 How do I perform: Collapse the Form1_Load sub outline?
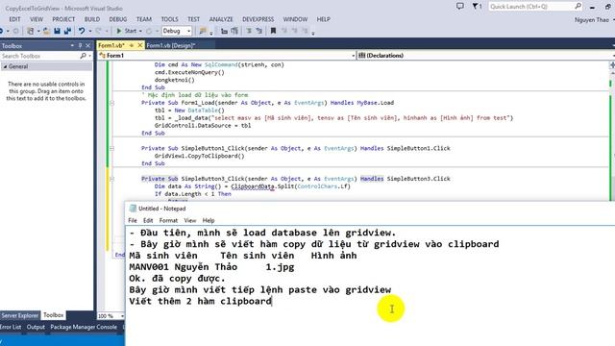pyautogui.click(x=111, y=103)
